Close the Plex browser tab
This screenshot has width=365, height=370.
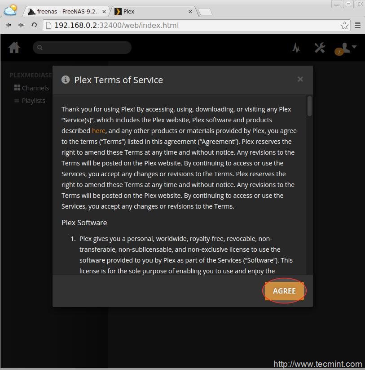tap(190, 12)
